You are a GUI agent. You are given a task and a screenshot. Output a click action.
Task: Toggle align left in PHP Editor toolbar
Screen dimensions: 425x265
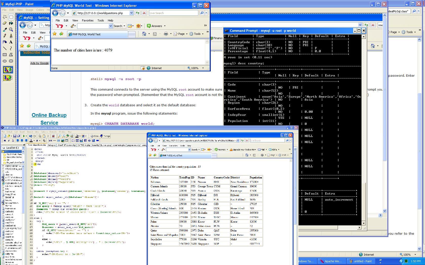[18, 141]
